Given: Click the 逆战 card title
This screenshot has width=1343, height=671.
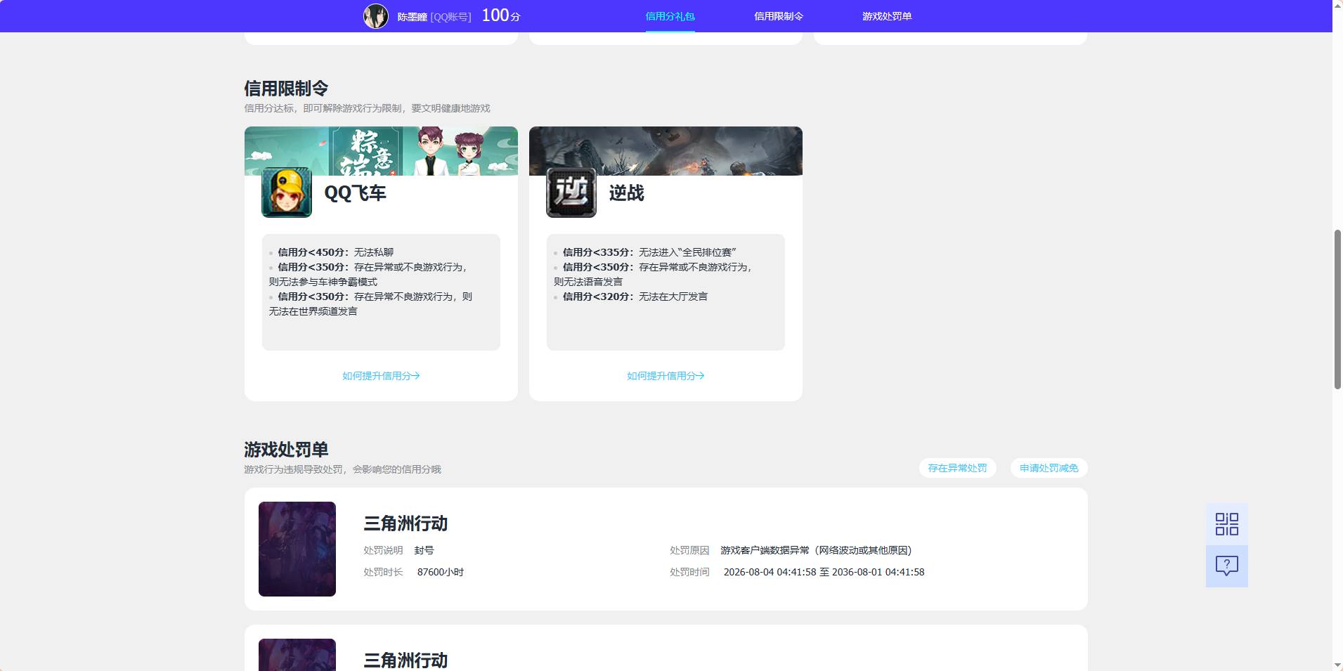Looking at the screenshot, I should point(626,193).
